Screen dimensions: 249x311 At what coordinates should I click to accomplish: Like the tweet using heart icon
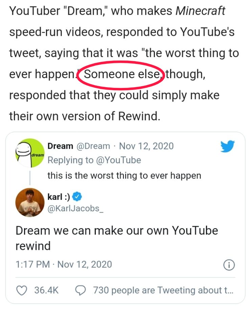click(x=22, y=290)
